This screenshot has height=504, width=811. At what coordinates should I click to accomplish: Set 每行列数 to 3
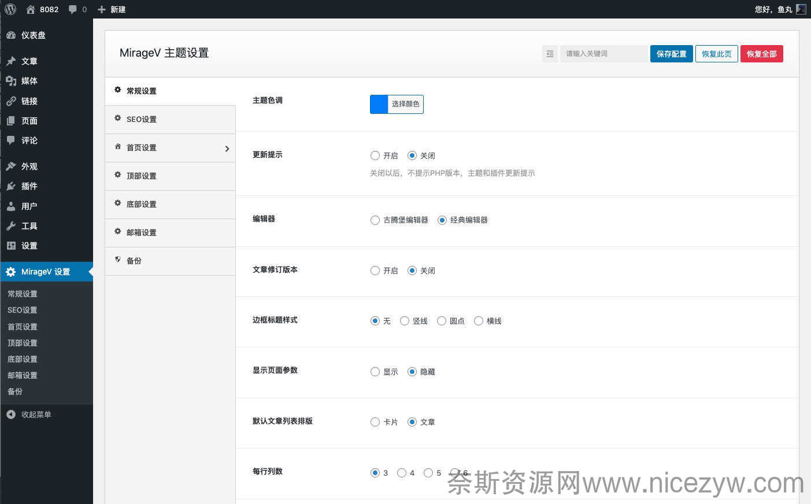click(375, 473)
